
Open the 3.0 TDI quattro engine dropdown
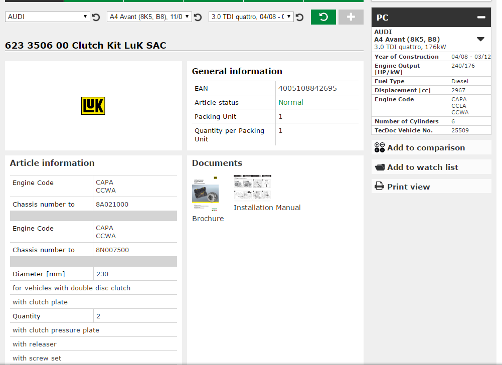point(251,17)
